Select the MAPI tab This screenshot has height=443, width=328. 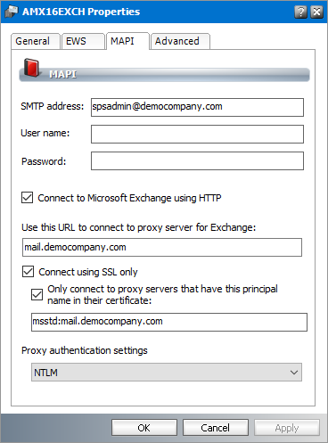coord(127,41)
